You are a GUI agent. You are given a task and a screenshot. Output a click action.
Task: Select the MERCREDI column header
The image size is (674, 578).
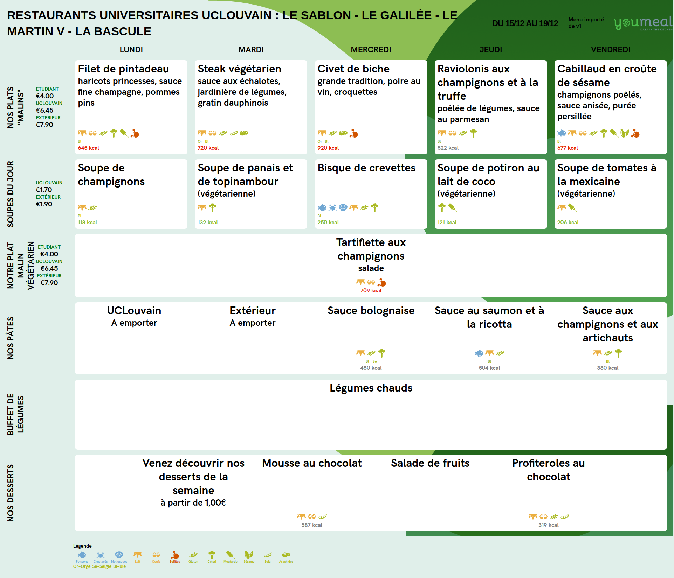click(x=371, y=50)
